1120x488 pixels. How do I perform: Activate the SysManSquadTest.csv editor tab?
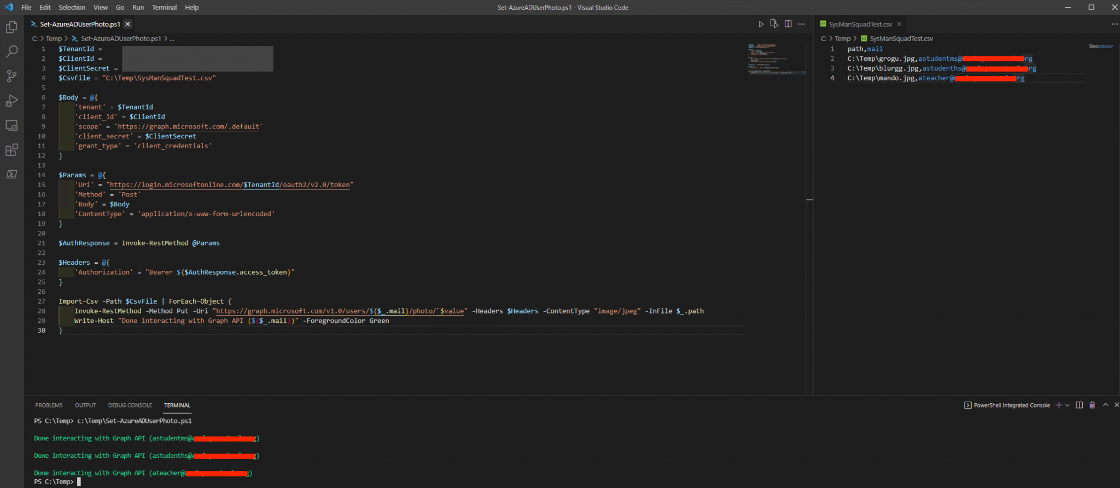coord(861,24)
